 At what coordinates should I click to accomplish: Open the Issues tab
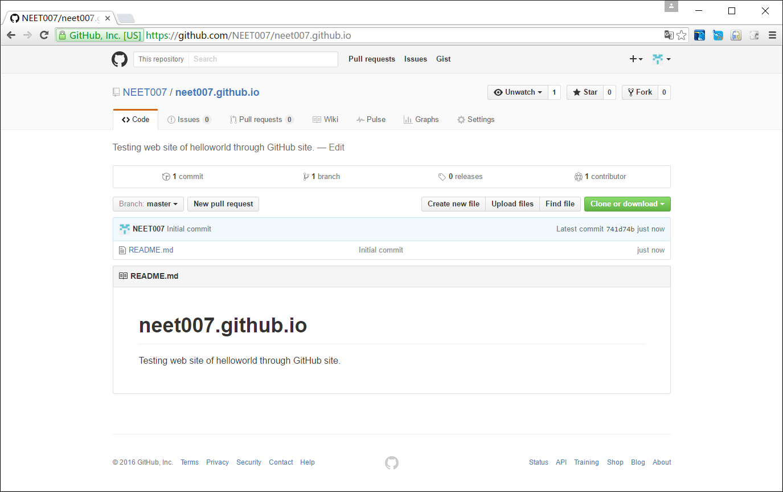click(x=189, y=120)
